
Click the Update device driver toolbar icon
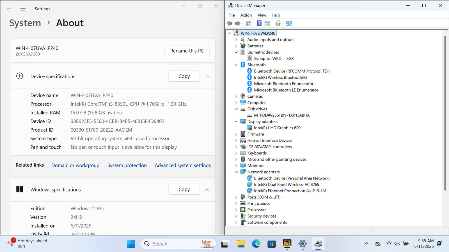click(x=278, y=23)
